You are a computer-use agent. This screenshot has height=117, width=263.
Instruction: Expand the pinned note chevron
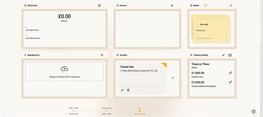[226, 38]
